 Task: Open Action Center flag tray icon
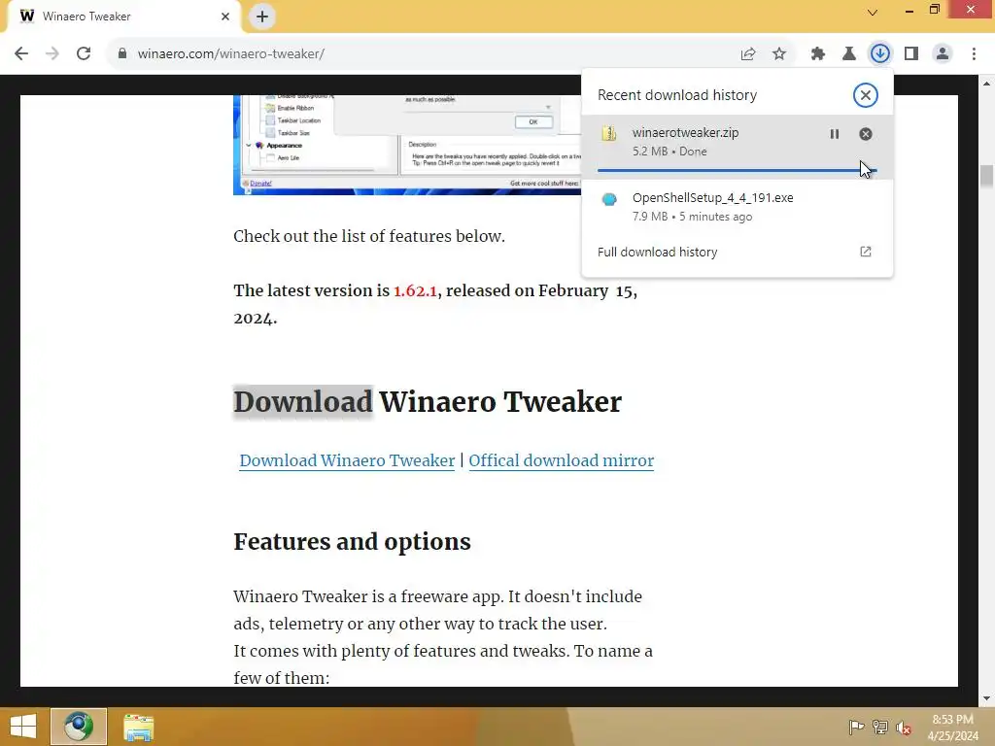point(856,727)
